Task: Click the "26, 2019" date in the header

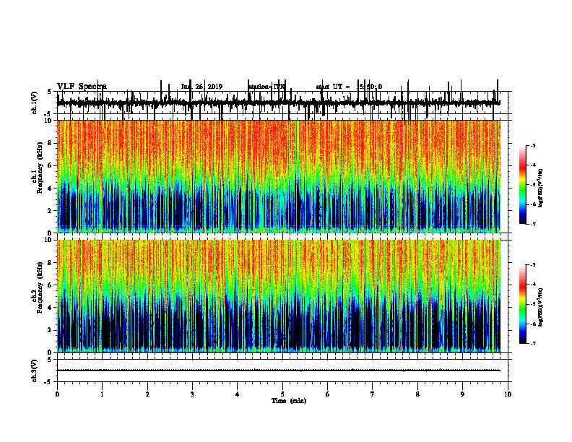Action: 209,87
